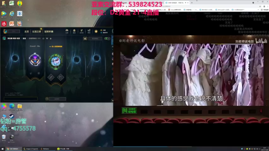
Task: Select the Grand Ma player summoner icon
Action: coord(35,59)
